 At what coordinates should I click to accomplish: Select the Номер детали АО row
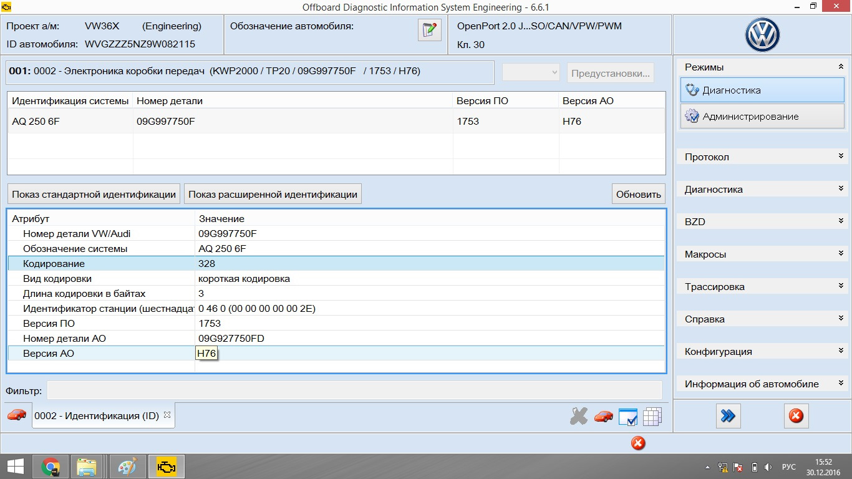(x=336, y=339)
